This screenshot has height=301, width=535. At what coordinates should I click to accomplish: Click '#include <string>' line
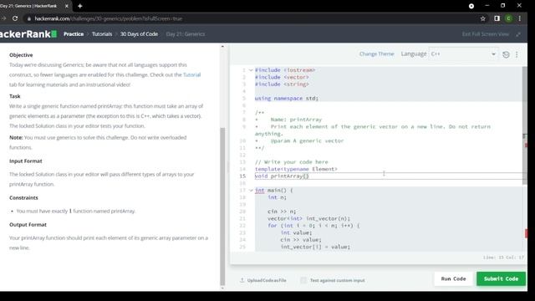click(x=282, y=84)
